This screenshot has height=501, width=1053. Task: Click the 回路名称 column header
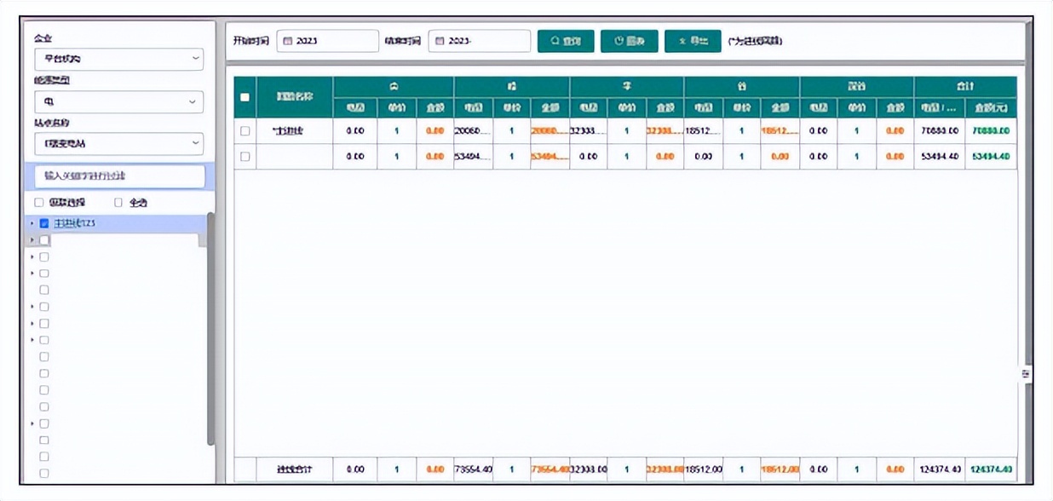pyautogui.click(x=295, y=97)
